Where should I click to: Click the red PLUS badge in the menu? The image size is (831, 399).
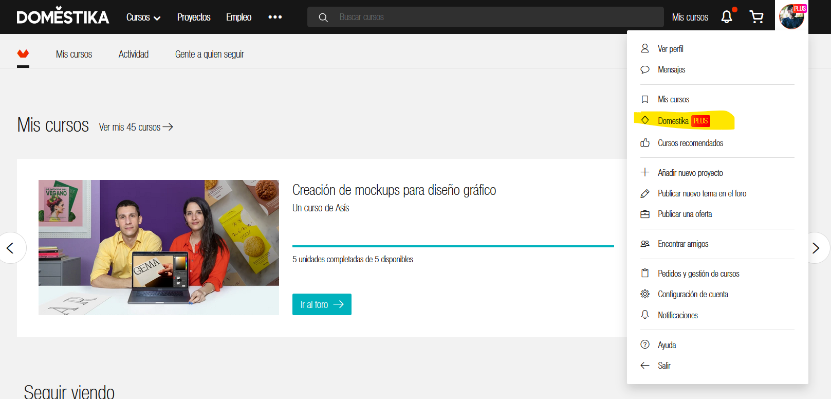tap(700, 121)
